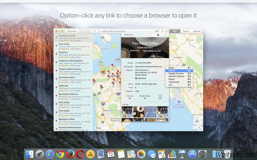This screenshot has width=257, height=160.
Task: Open Photos from the Dock
Action: pyautogui.click(x=141, y=154)
